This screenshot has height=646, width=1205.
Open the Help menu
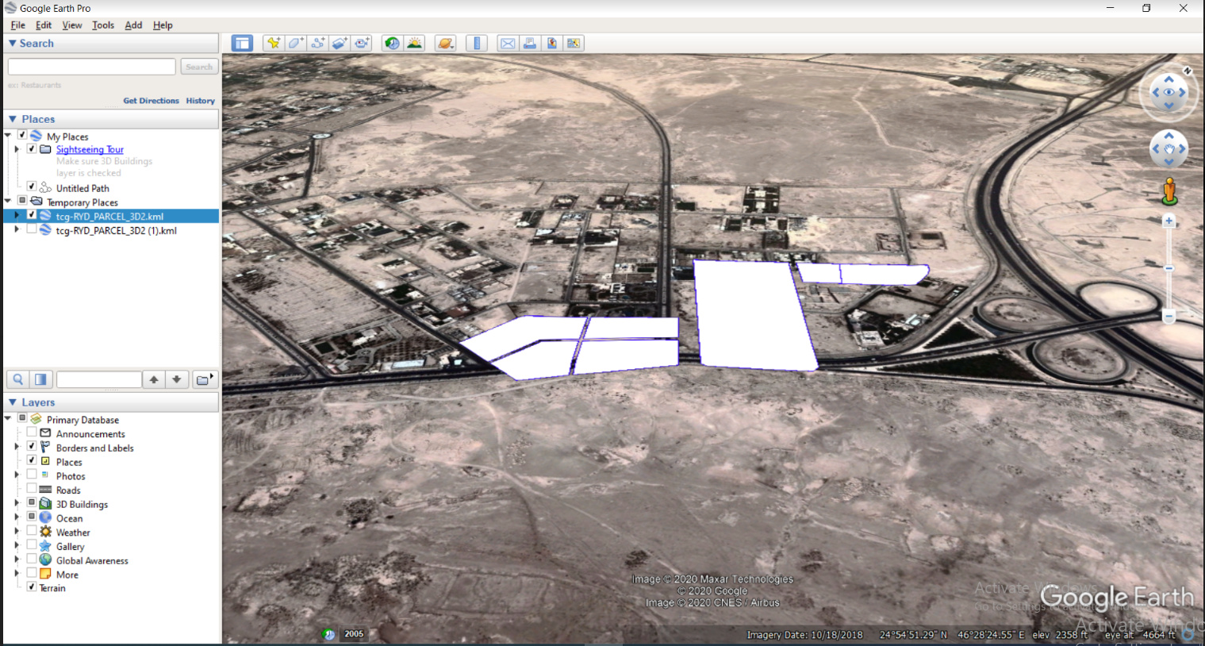coord(163,25)
